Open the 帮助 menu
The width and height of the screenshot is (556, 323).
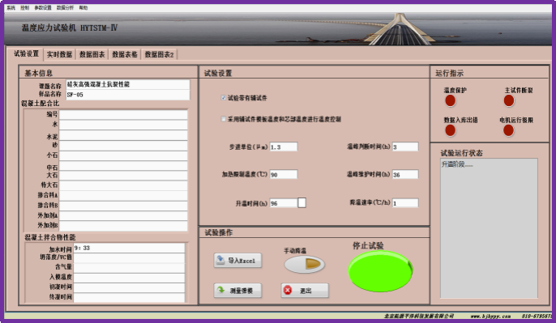83,7
